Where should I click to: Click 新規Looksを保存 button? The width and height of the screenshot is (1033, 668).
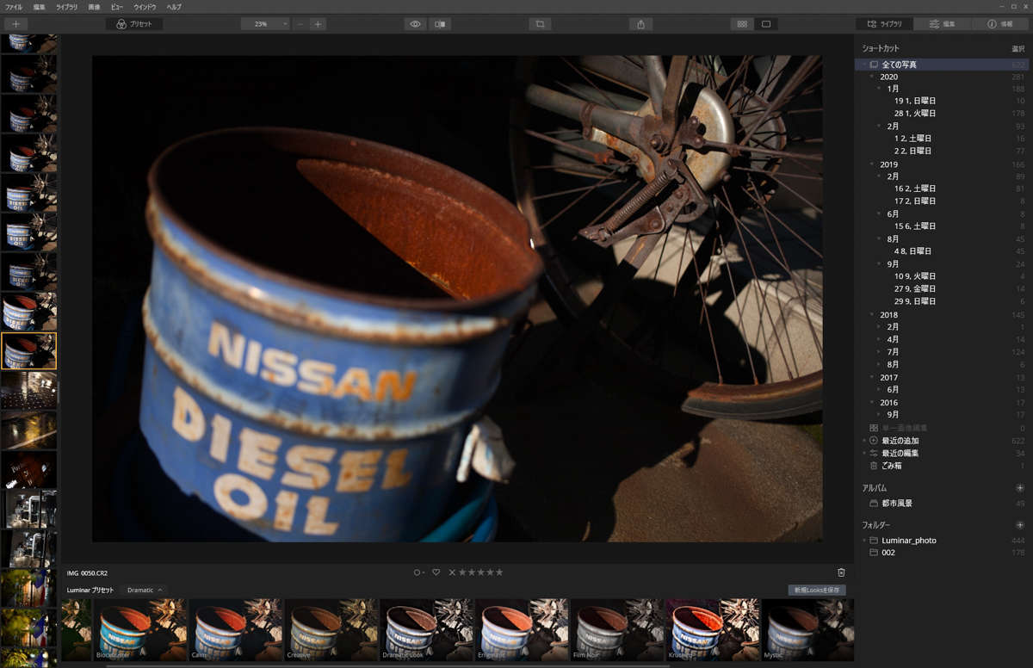coord(817,591)
